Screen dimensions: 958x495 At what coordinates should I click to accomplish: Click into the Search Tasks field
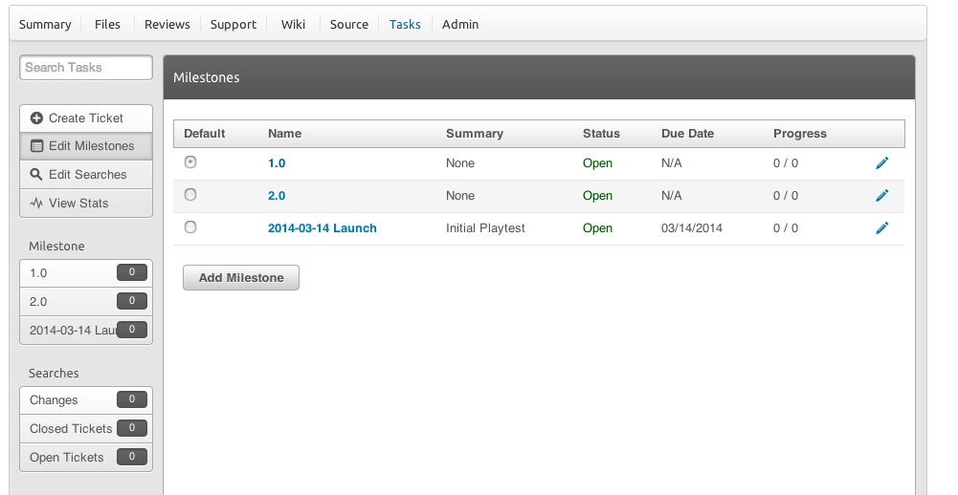[x=85, y=68]
